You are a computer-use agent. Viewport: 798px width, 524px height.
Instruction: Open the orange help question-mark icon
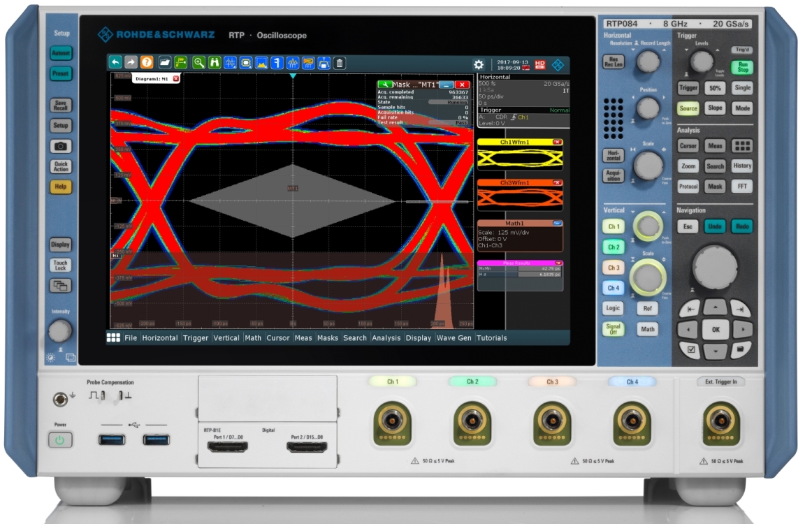(147, 63)
